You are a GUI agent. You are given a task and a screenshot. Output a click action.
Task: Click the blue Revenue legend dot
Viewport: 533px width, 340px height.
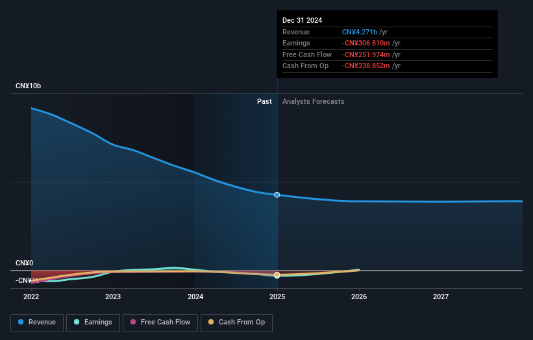coord(21,322)
